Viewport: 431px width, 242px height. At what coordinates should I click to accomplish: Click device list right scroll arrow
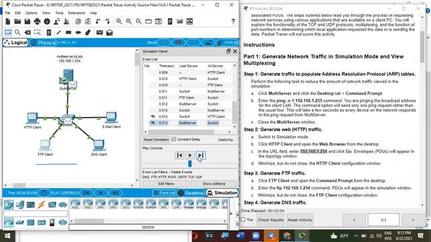(x=224, y=221)
